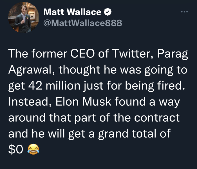Open the three-dot more options menu
The image size is (197, 169).
184,12
